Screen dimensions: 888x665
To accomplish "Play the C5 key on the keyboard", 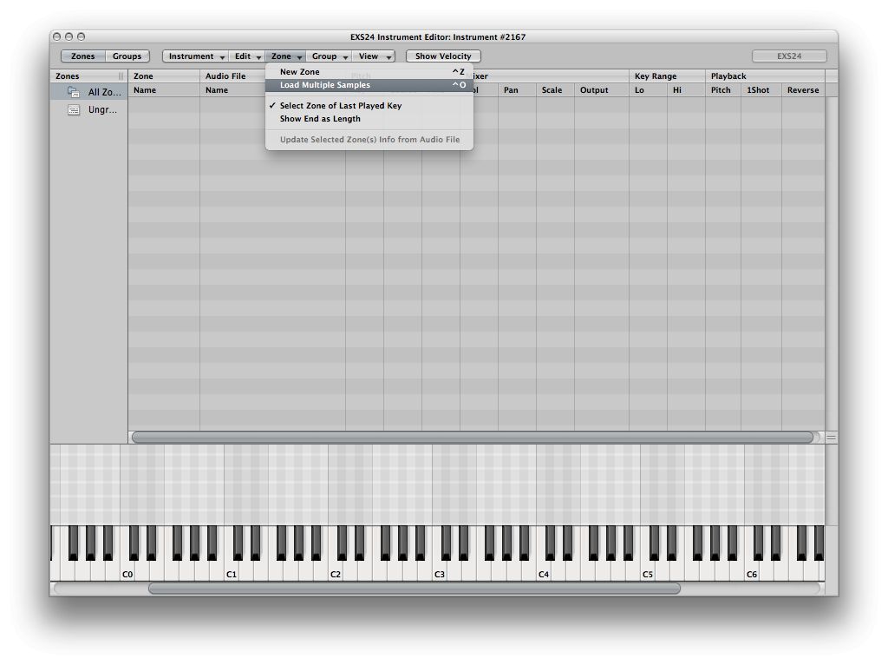I will (x=647, y=571).
